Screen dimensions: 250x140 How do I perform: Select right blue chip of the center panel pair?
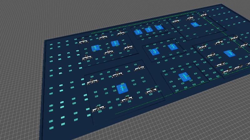click(171, 47)
